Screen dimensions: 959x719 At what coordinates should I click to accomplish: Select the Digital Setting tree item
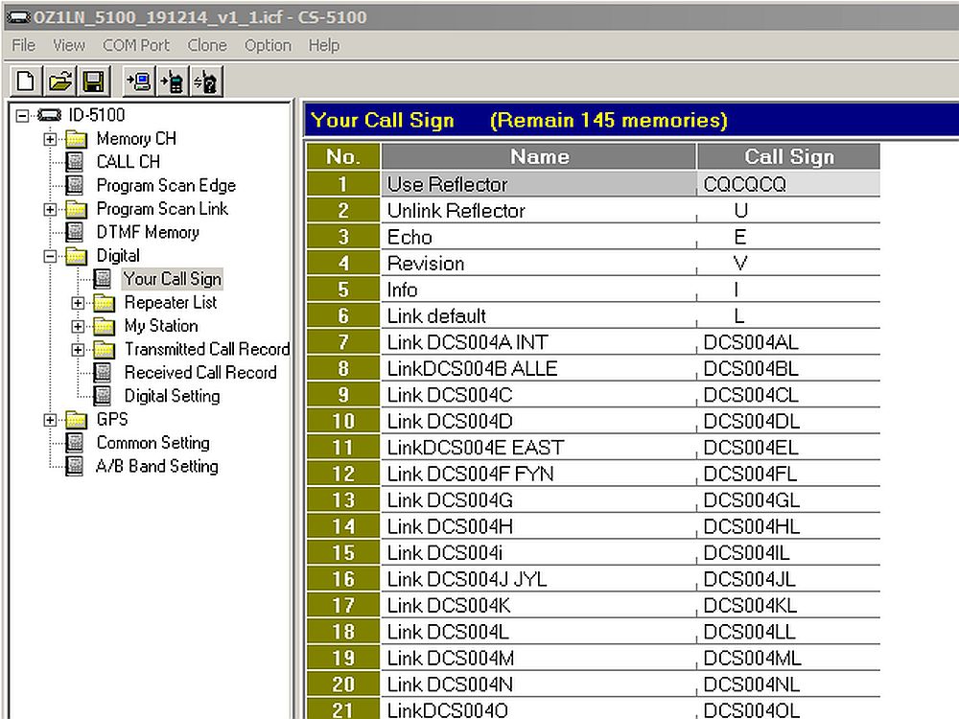[173, 396]
